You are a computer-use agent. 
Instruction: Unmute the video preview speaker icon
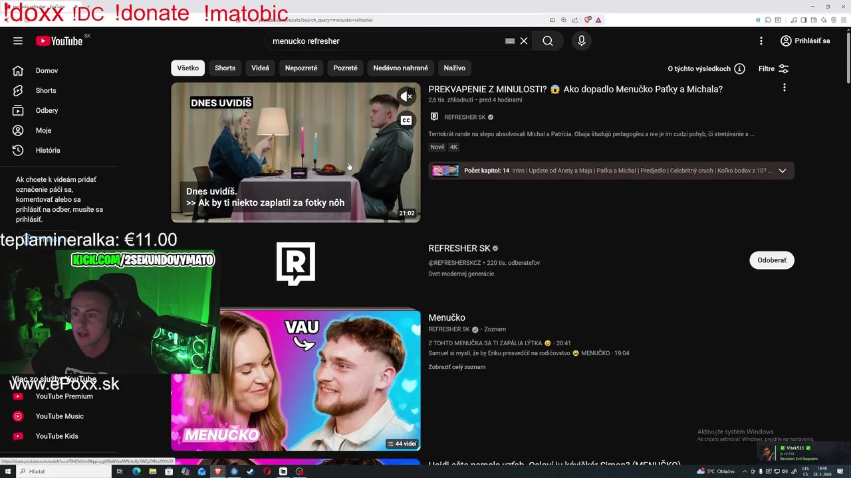[406, 97]
